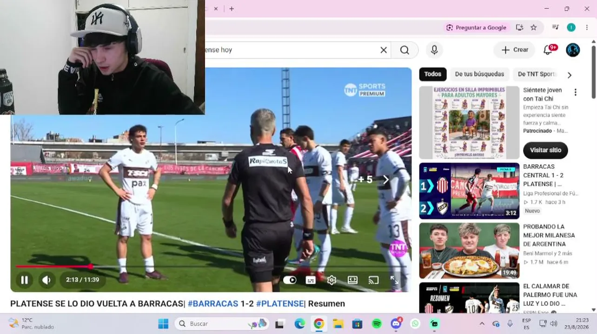Click the 2:13 / 11:39 time display
This screenshot has width=597, height=334.
pyautogui.click(x=82, y=280)
